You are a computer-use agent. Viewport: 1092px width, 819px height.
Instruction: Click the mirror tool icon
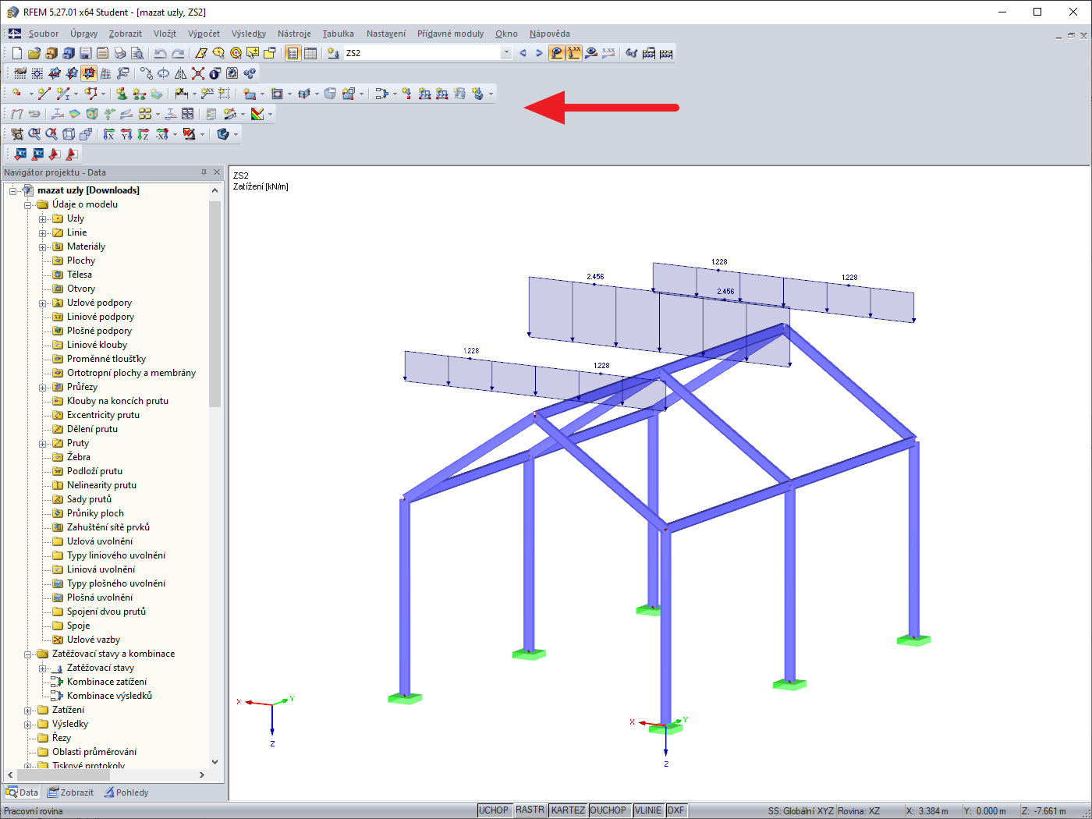coord(181,73)
